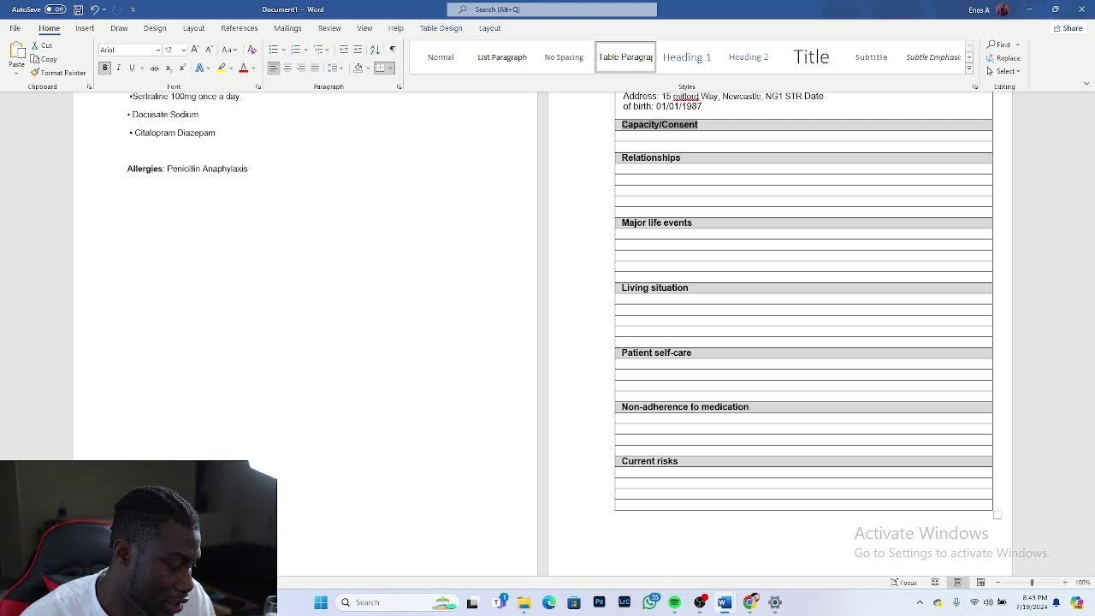1095x616 pixels.
Task: Align text right
Action: tap(301, 68)
